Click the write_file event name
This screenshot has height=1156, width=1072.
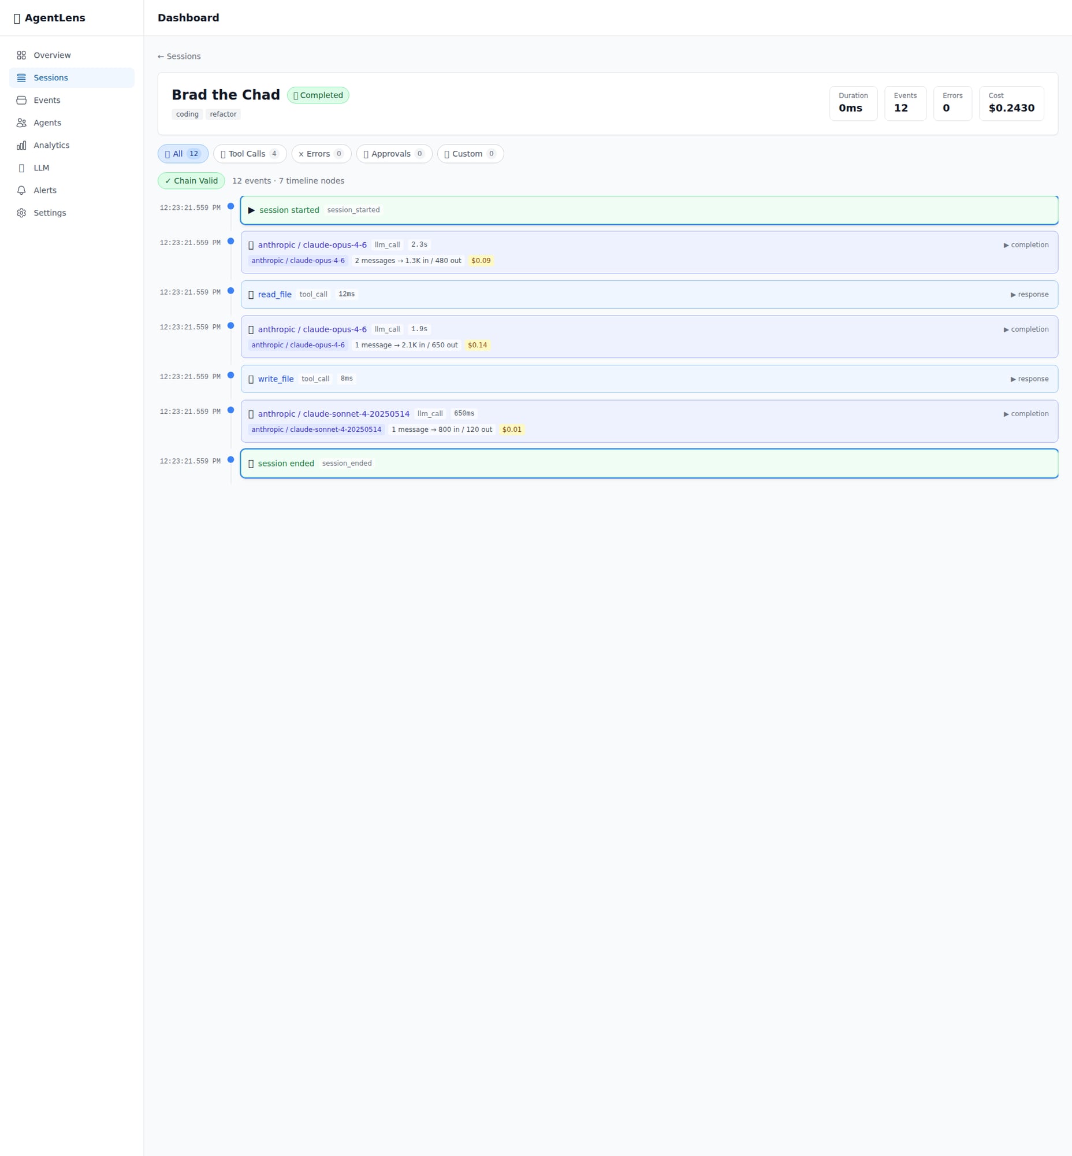click(x=276, y=379)
